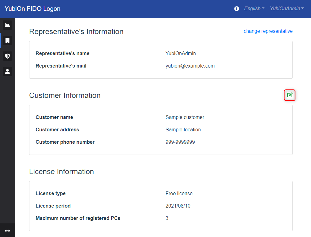Click the license period date 2021/08/10
The image size is (311, 237).
[x=178, y=206]
